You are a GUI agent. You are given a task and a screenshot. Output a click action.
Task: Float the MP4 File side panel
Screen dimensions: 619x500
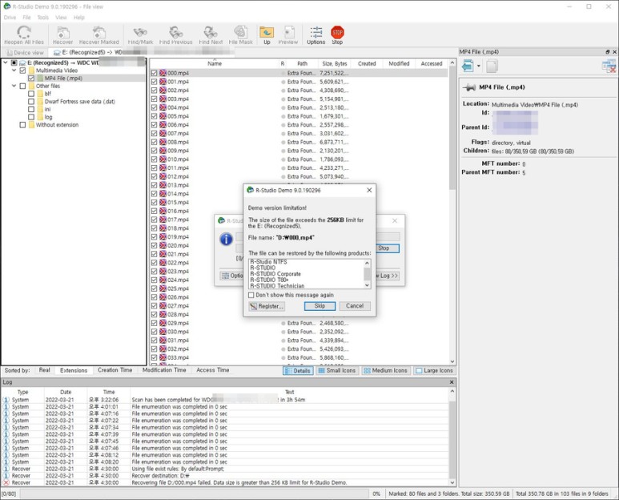click(608, 52)
